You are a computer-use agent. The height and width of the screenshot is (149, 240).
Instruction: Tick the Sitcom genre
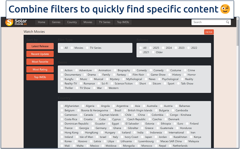tap(150, 83)
